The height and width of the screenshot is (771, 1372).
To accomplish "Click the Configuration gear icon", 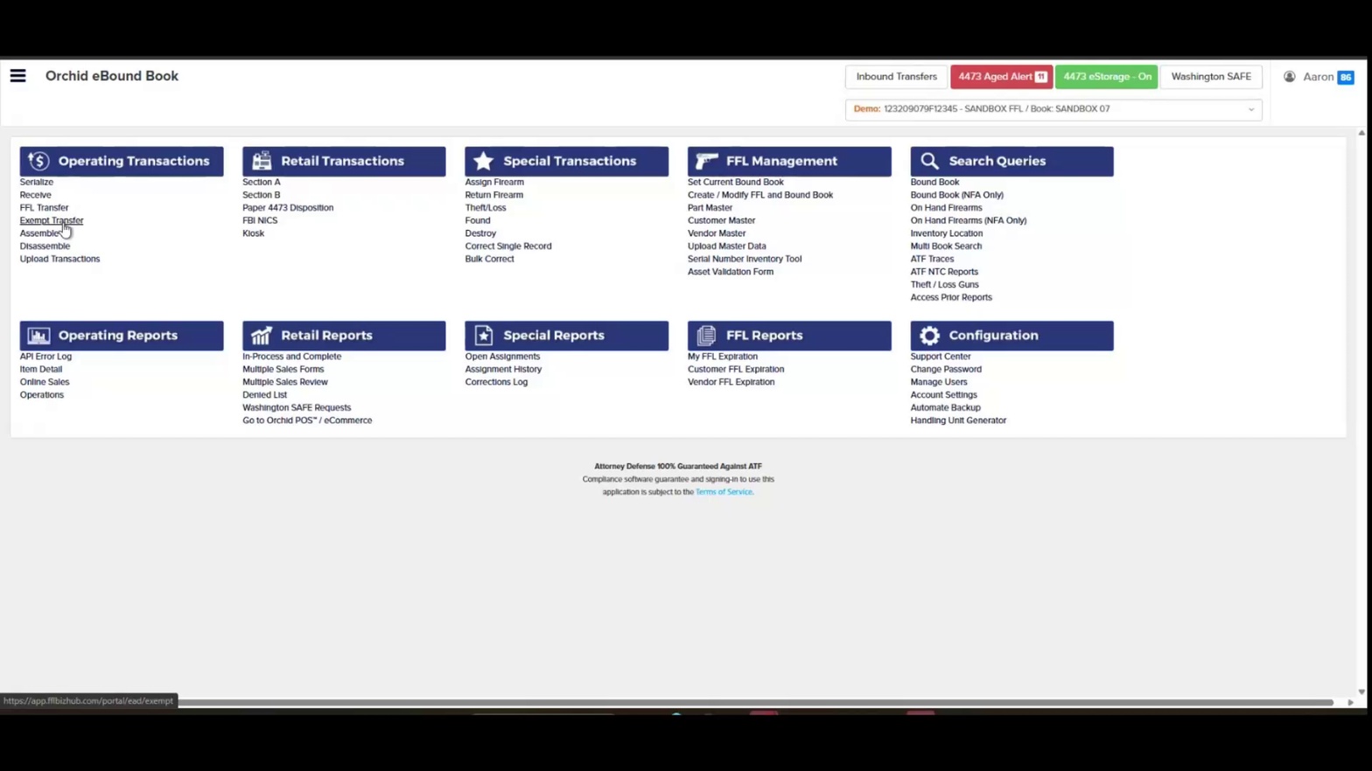I will pyautogui.click(x=929, y=336).
